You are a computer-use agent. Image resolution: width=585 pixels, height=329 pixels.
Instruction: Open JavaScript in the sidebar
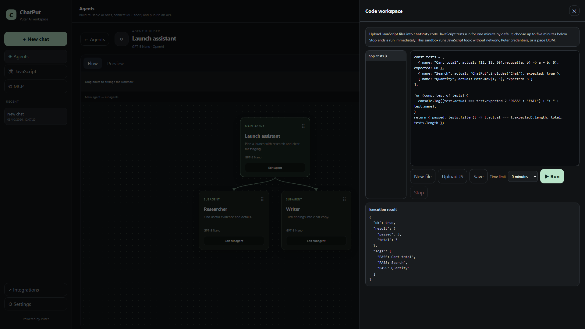(x=36, y=71)
